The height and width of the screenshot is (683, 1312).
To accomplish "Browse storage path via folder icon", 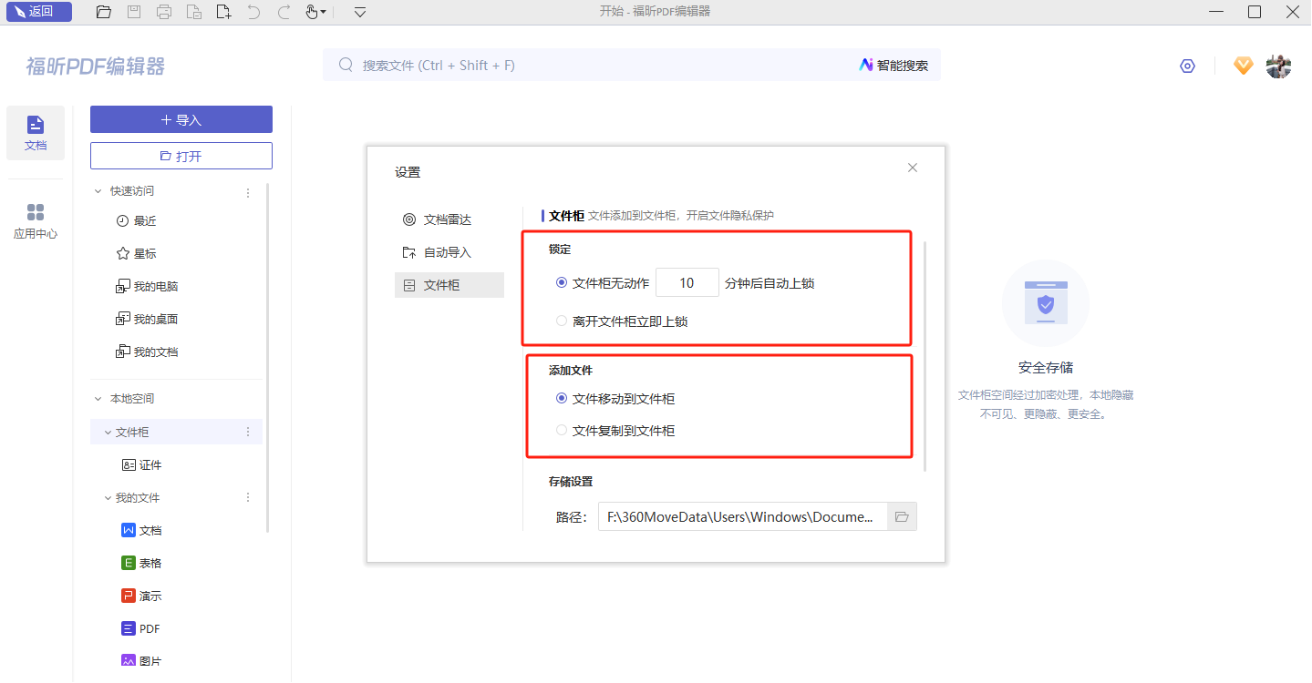I will tap(902, 516).
